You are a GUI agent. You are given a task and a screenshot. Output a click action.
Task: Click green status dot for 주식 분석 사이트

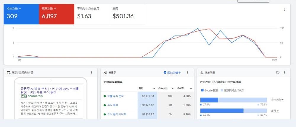(x=104, y=114)
